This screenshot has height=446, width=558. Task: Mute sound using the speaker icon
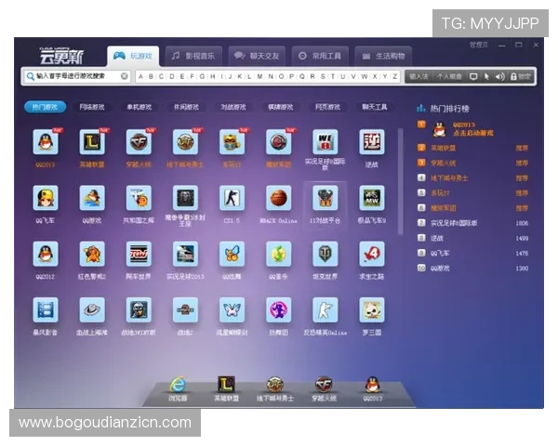click(x=499, y=76)
